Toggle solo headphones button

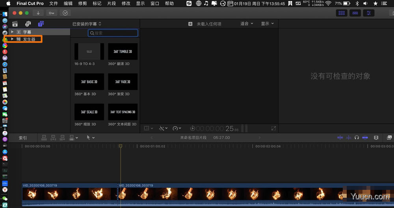tap(357, 137)
